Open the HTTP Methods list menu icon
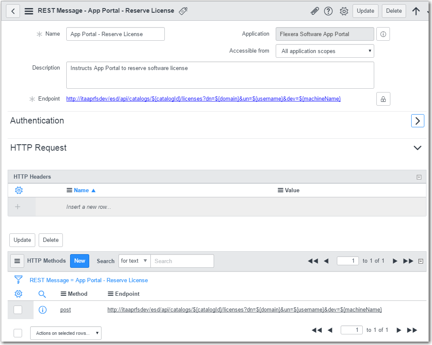432x345 pixels. 17,261
